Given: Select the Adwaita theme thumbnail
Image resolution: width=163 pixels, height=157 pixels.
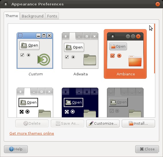Looking at the screenshot, I should [x=80, y=51].
